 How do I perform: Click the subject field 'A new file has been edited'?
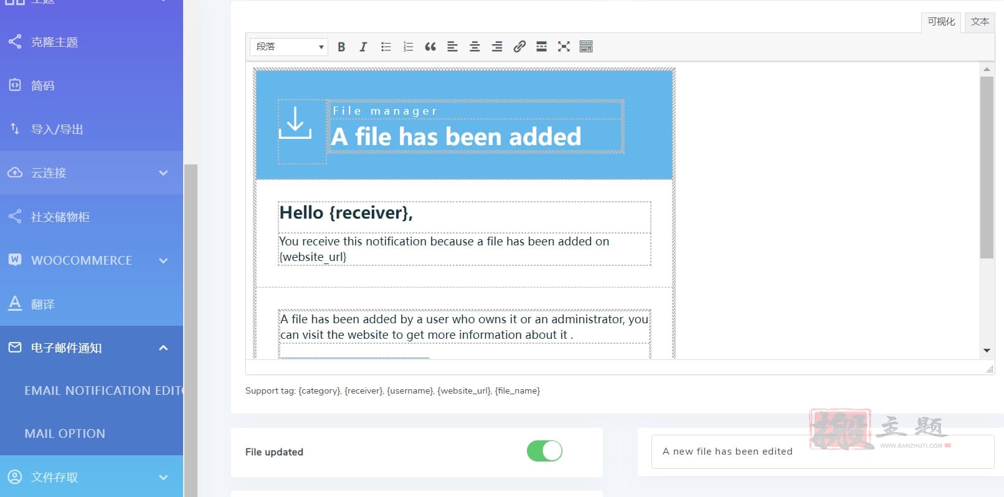point(822,452)
